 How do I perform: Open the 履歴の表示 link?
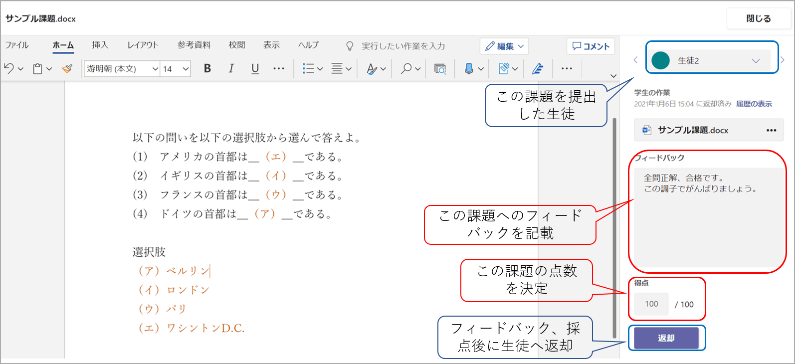coord(754,104)
